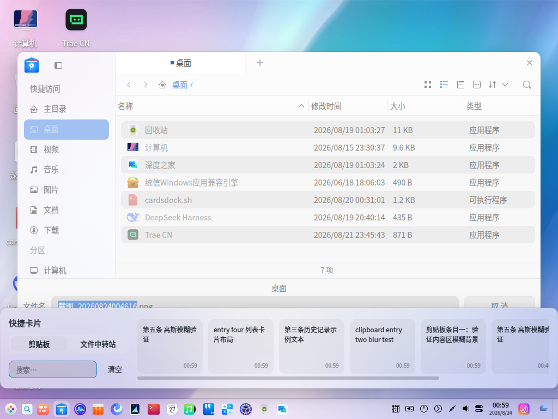Viewport: 558px width, 419px height.
Task: Toggle sort direction arrow in 名称 header
Action: (x=301, y=106)
